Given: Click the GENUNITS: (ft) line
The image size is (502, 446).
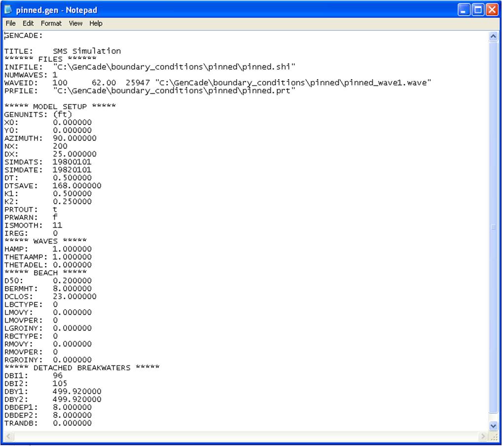Looking at the screenshot, I should (x=38, y=115).
